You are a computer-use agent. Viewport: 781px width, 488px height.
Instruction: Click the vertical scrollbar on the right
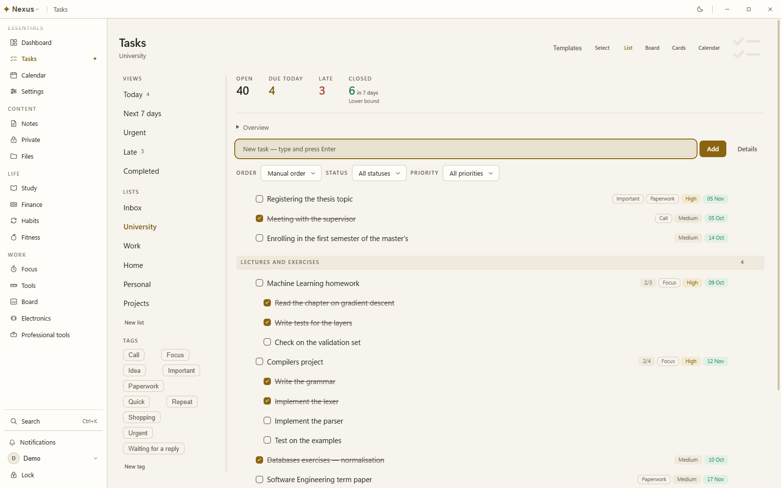click(779, 205)
